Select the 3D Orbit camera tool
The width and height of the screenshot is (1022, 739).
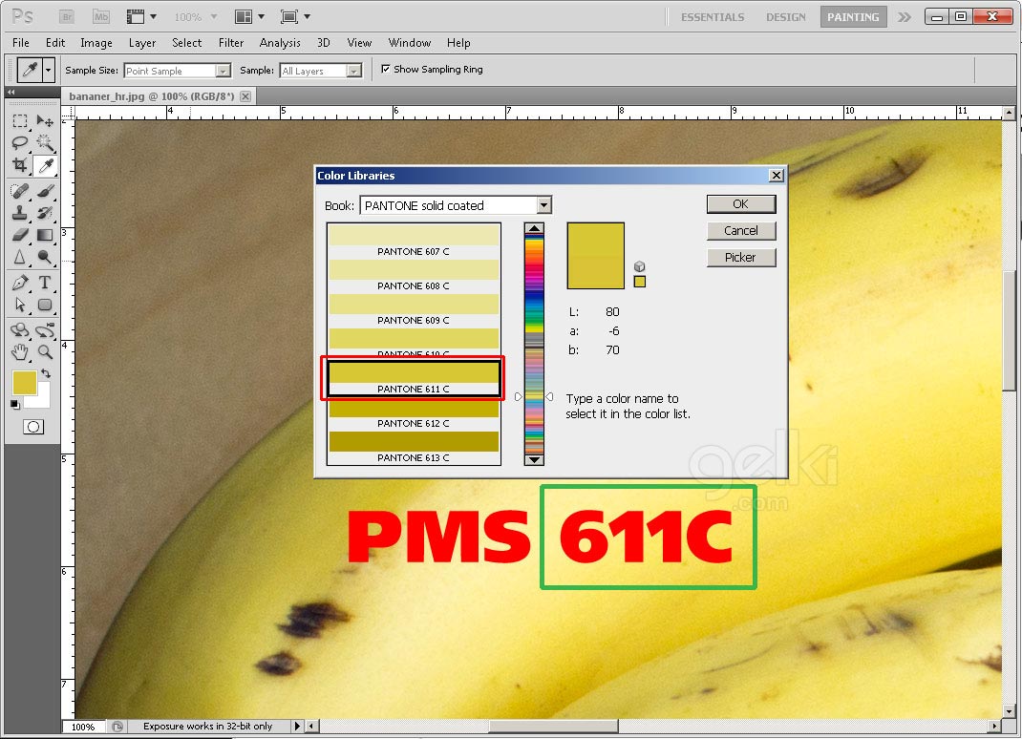coord(45,330)
